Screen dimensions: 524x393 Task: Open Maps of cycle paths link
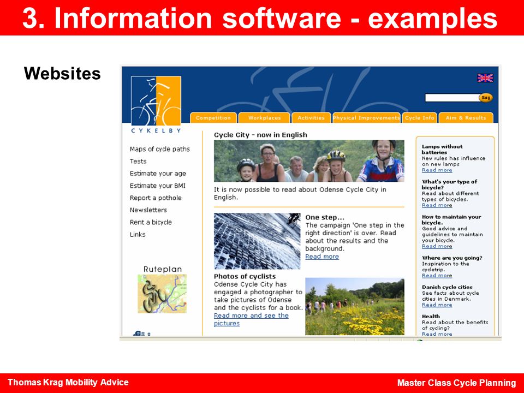coord(160,149)
